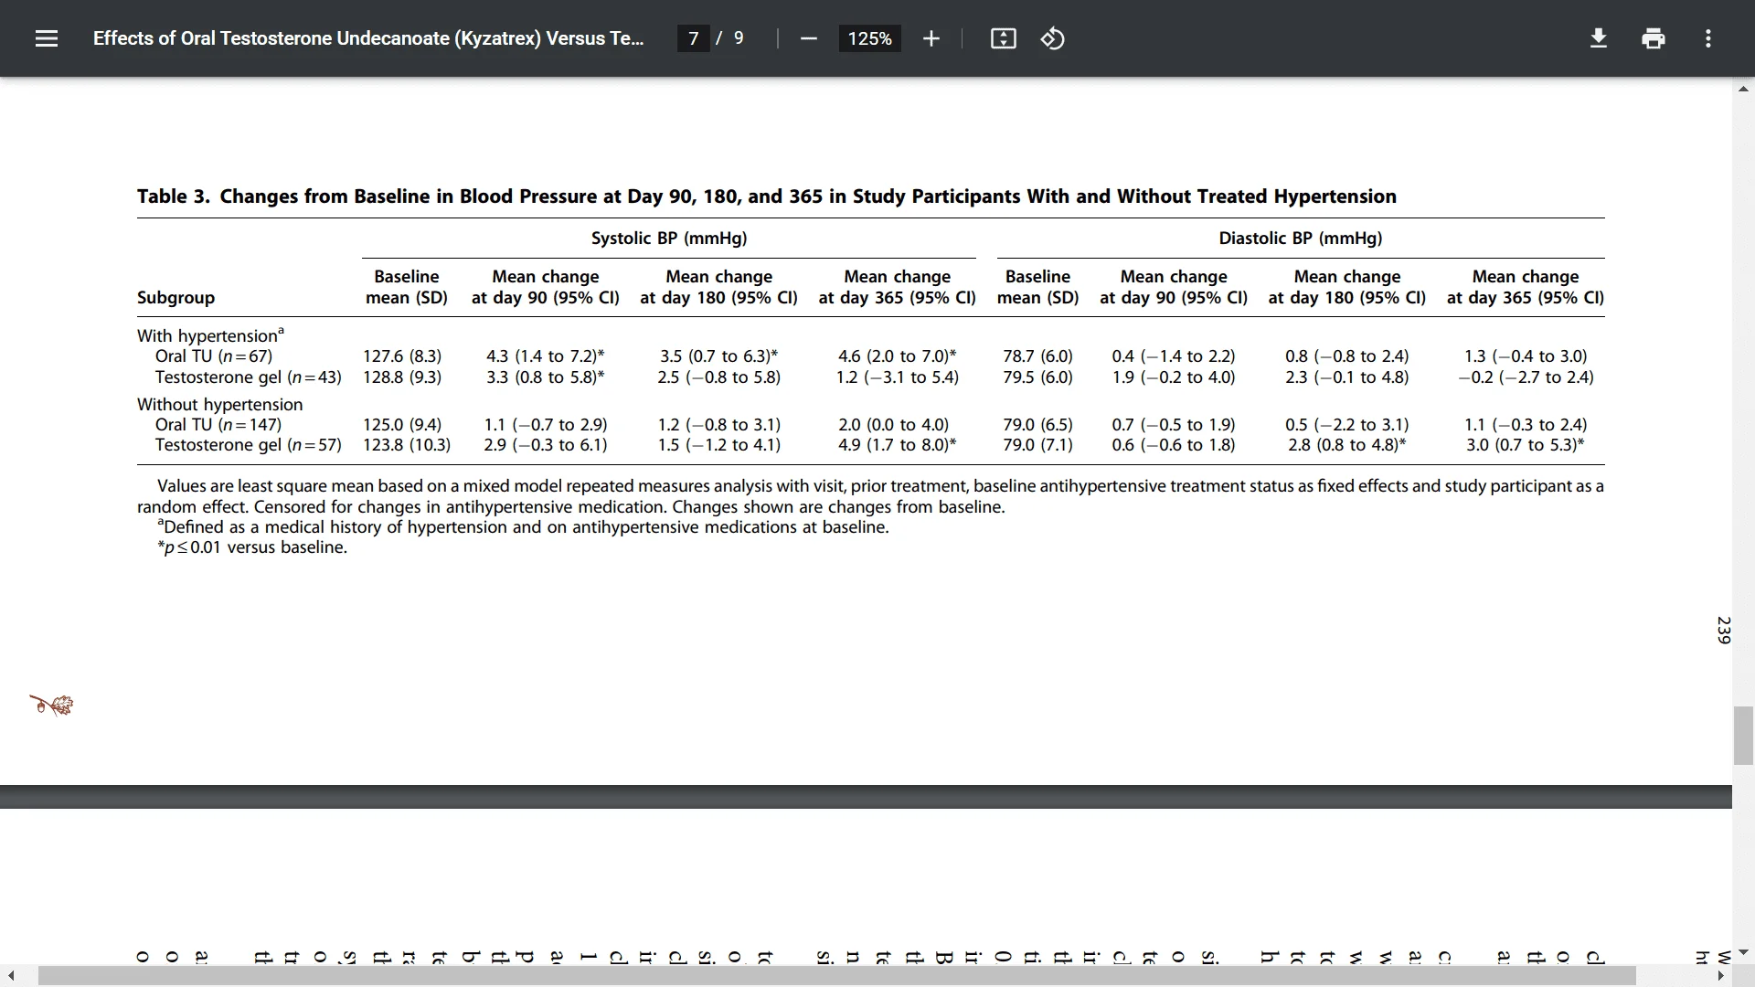Click the 'Testosterone gel (n=43)' row label
1755x987 pixels.
(249, 377)
